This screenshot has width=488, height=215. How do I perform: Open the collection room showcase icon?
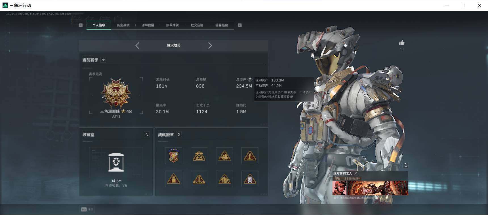pos(116,163)
